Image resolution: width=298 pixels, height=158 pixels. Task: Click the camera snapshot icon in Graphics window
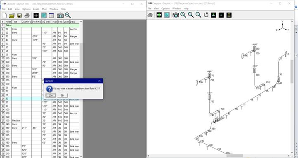coord(176,15)
